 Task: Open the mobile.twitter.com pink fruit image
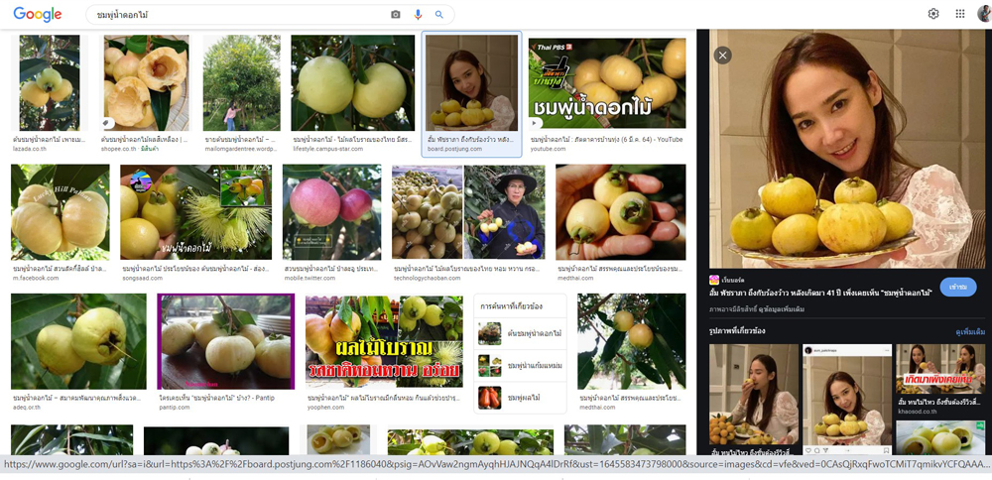[x=332, y=212]
